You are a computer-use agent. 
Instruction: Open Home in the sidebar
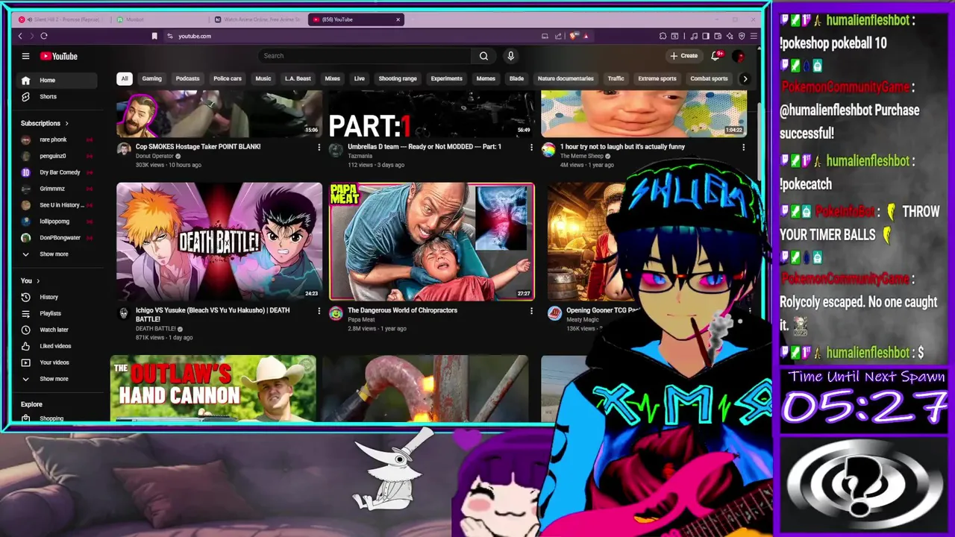tap(55, 80)
